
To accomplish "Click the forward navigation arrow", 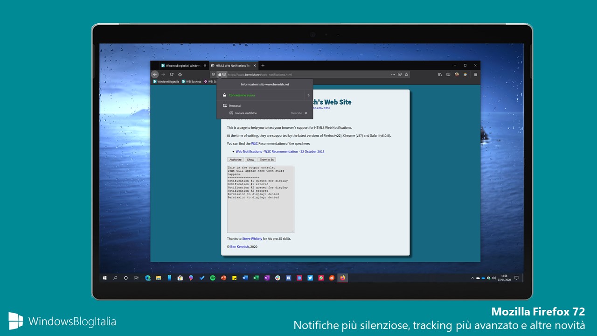I will 163,74.
